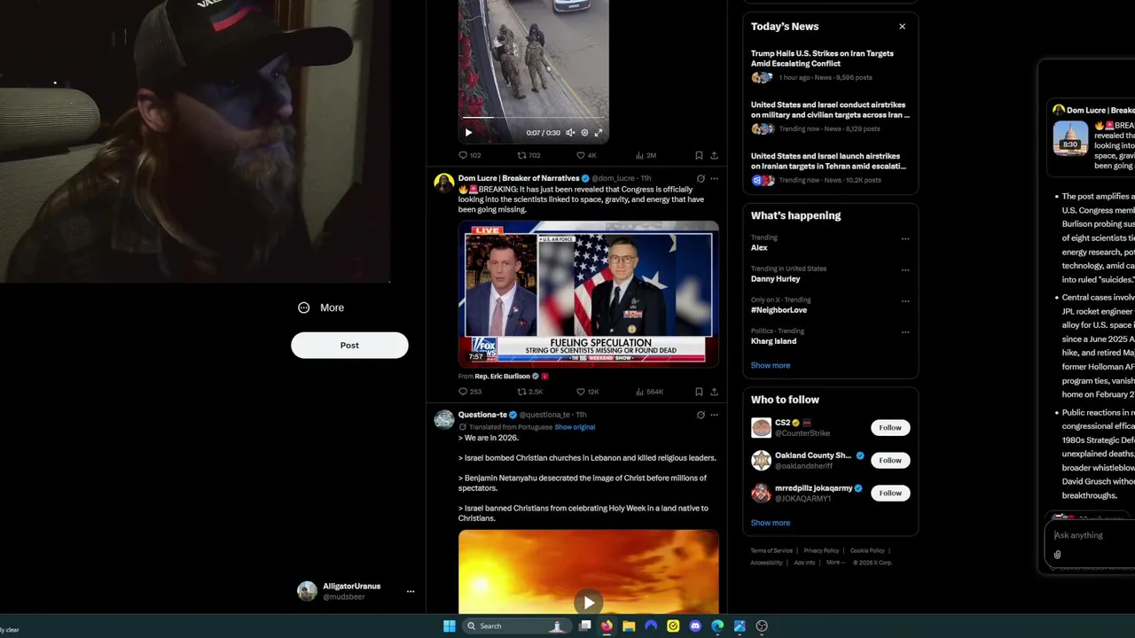Open OBS Studio from the taskbar

762,626
